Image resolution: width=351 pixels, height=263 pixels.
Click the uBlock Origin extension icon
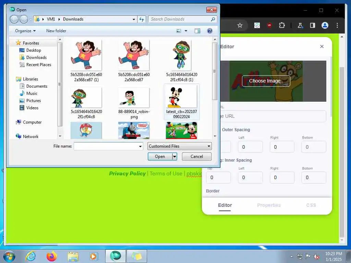[x=269, y=25]
